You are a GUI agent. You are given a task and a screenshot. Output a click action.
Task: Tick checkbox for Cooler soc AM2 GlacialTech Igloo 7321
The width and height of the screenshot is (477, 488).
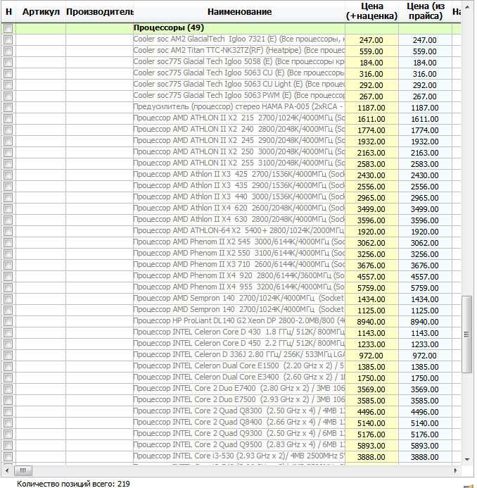click(x=8, y=40)
